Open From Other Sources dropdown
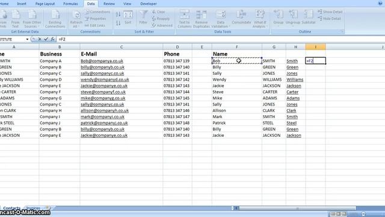Viewport: 385px width, 217px height. coord(32,19)
